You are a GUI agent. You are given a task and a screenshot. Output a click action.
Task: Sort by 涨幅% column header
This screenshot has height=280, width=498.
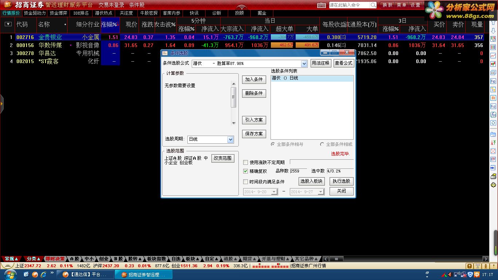110,24
